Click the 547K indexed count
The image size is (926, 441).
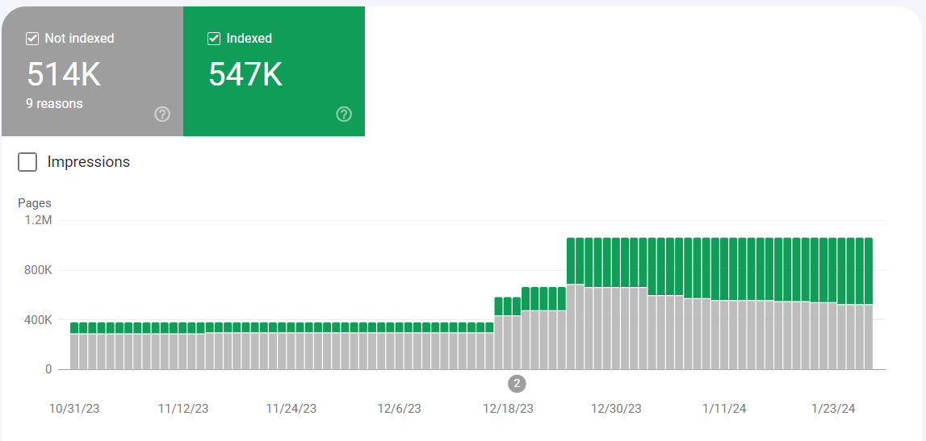245,74
